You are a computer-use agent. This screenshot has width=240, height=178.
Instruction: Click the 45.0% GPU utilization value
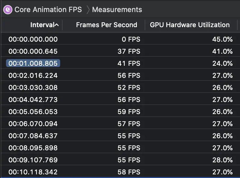[x=222, y=39]
